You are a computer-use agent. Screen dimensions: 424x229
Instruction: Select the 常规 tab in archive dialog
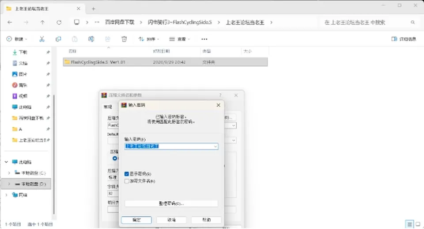point(108,107)
